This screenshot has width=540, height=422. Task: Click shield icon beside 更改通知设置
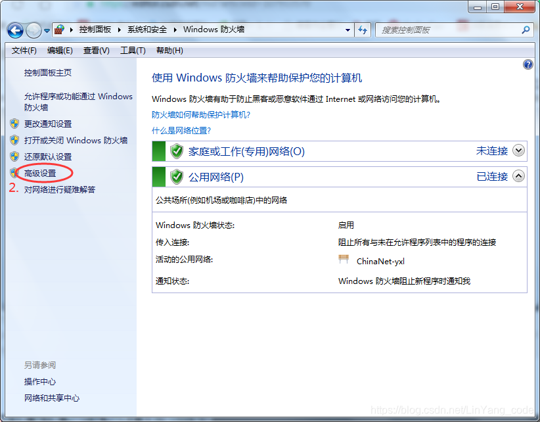14,124
